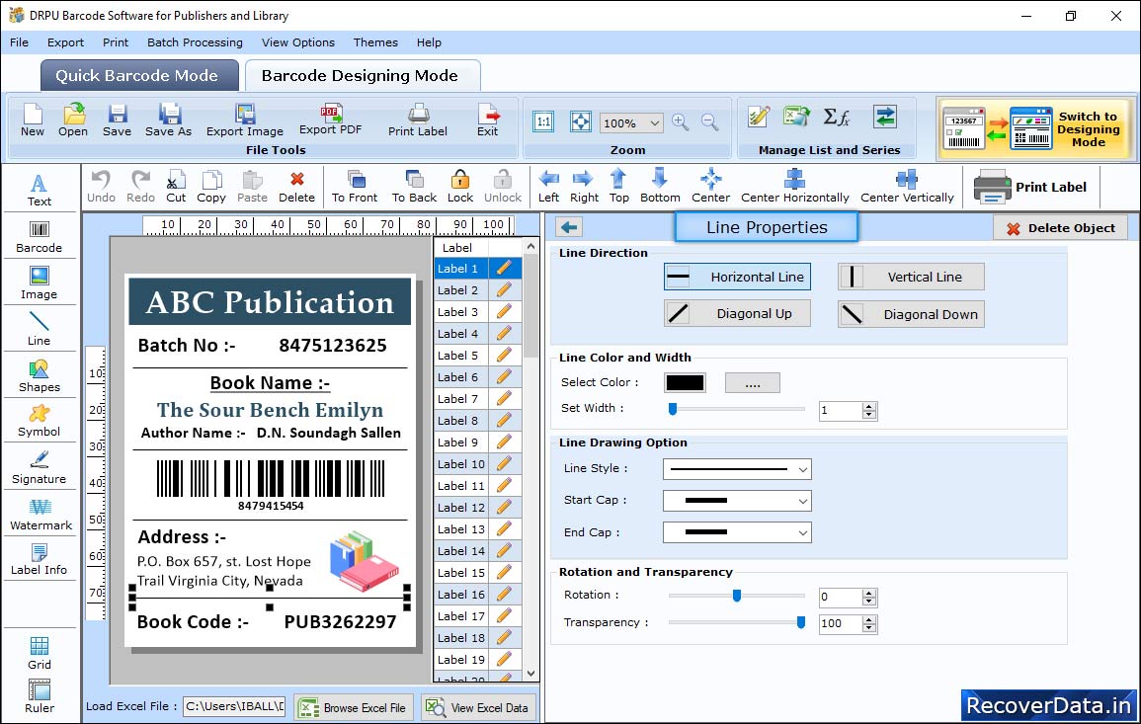This screenshot has width=1141, height=724.
Task: Toggle the Ruler display
Action: coord(40,696)
